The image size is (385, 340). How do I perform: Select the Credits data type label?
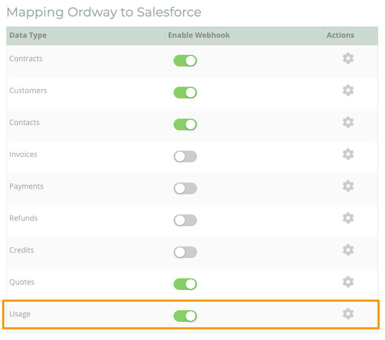22,250
